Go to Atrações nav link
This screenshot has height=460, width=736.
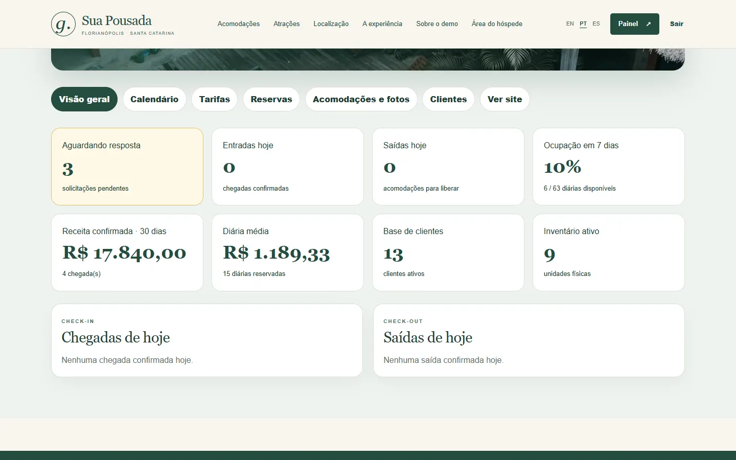(287, 24)
